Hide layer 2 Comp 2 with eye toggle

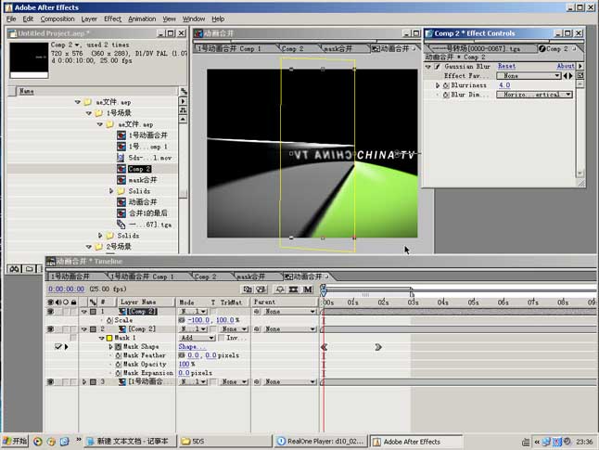click(x=50, y=329)
